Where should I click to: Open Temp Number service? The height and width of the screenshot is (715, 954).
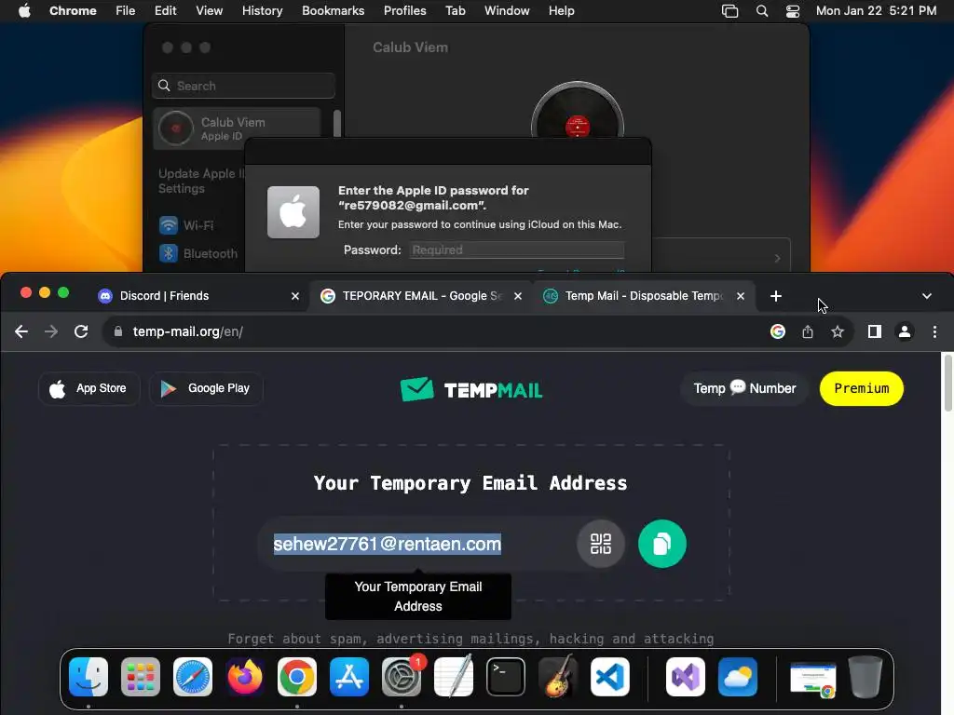coord(744,388)
